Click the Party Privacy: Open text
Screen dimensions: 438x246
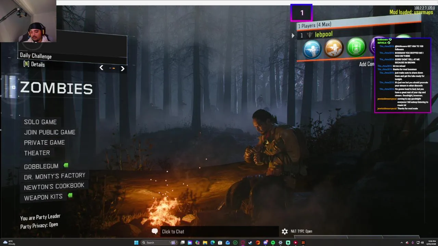39,225
